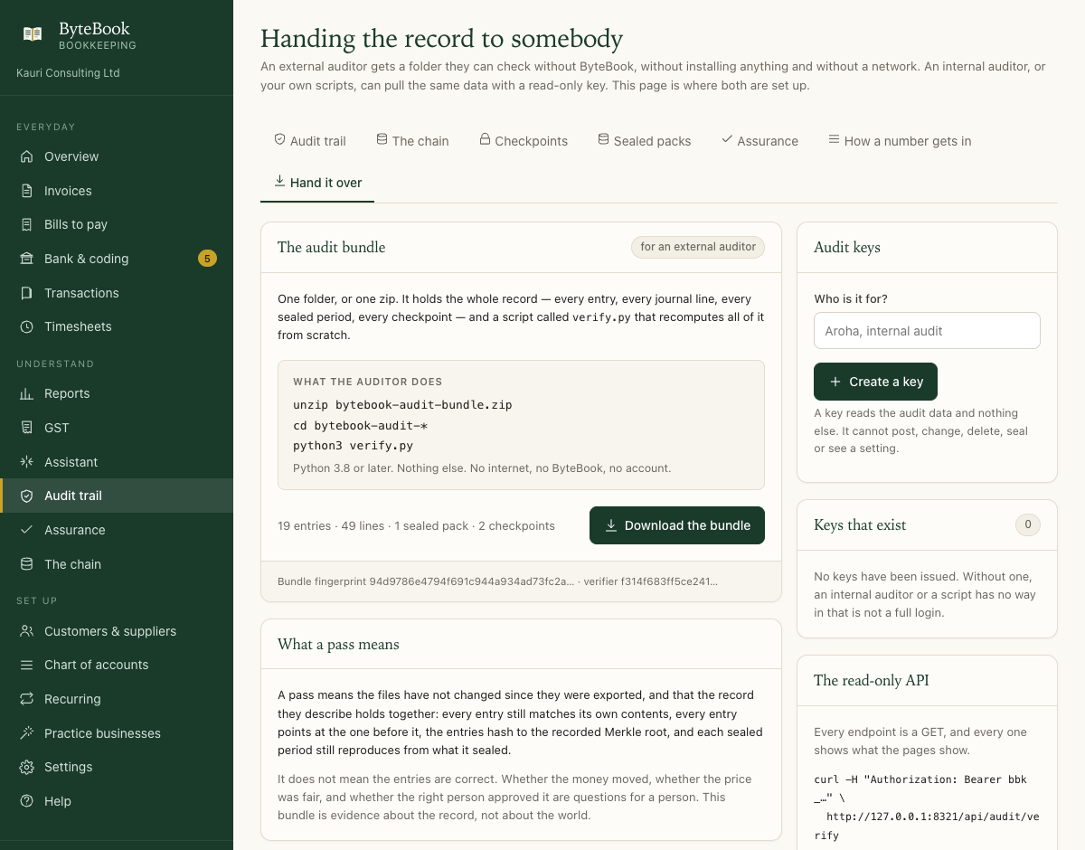The height and width of the screenshot is (850, 1085).
Task: Click the Assistant sparkle icon
Action: (27, 462)
